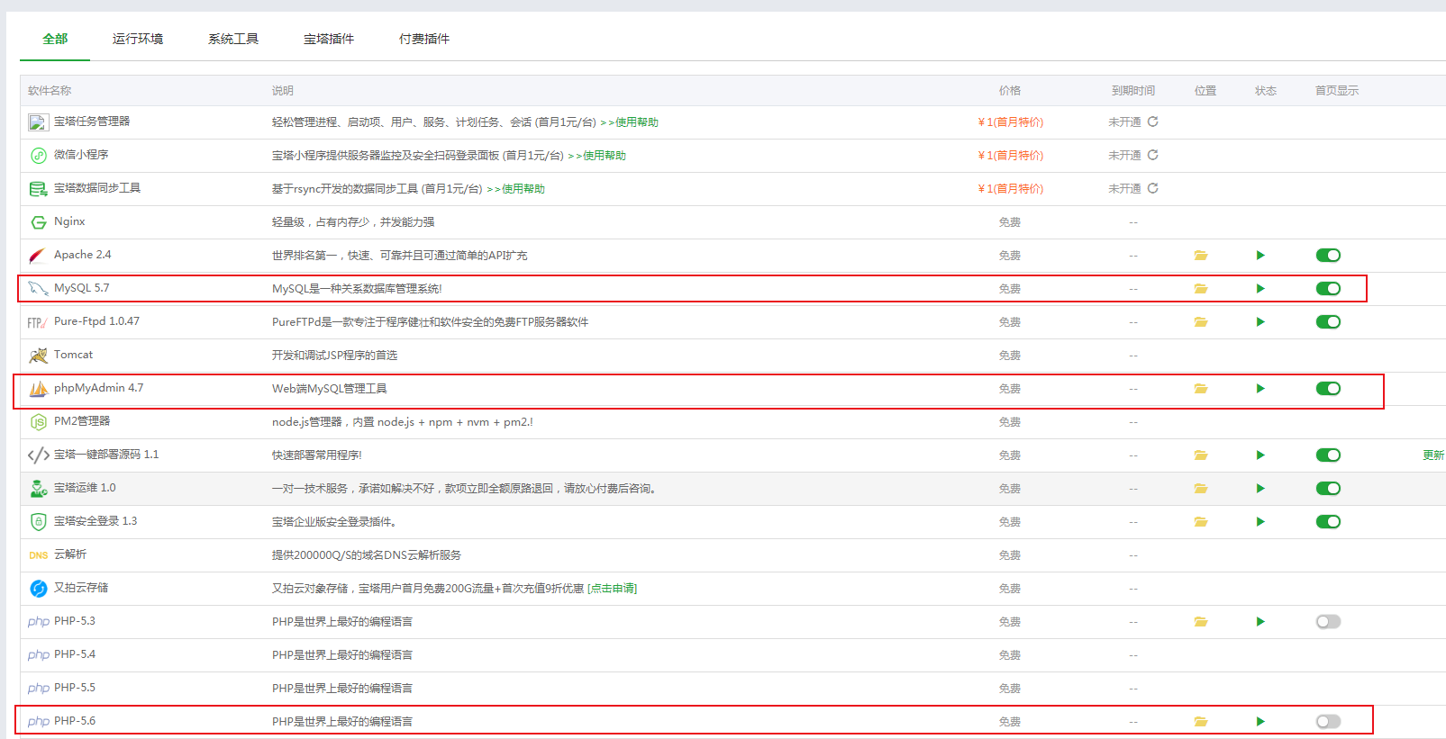
Task: Refresh the 宝塔任务管理器 expiry status
Action: pos(1153,122)
